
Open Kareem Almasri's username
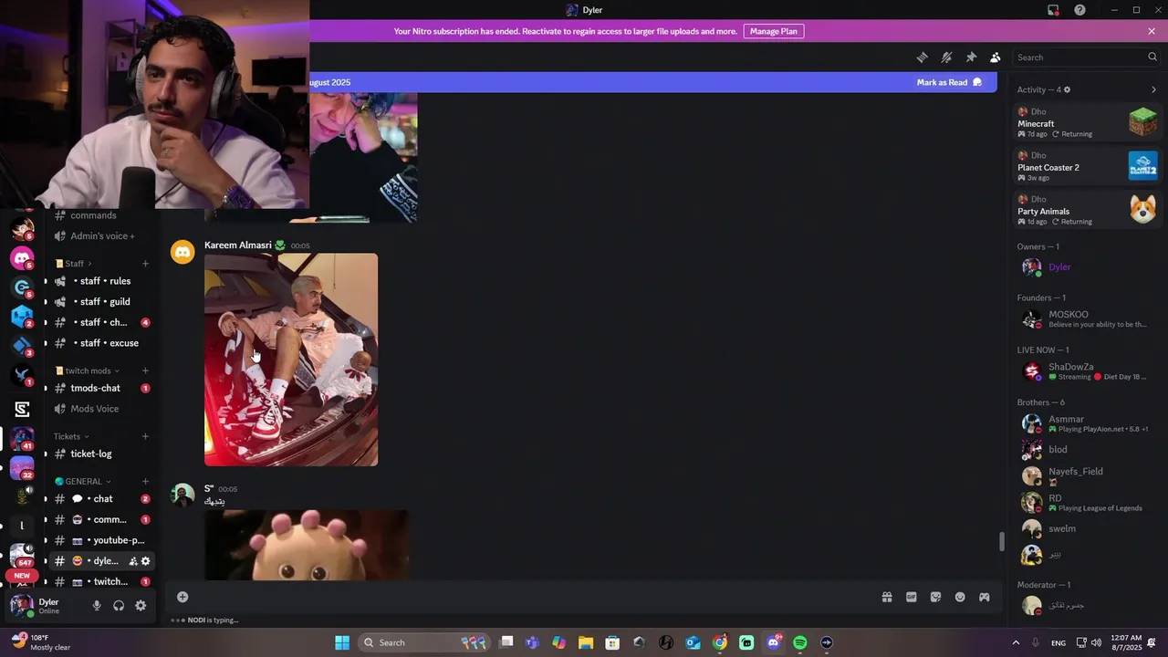(237, 245)
